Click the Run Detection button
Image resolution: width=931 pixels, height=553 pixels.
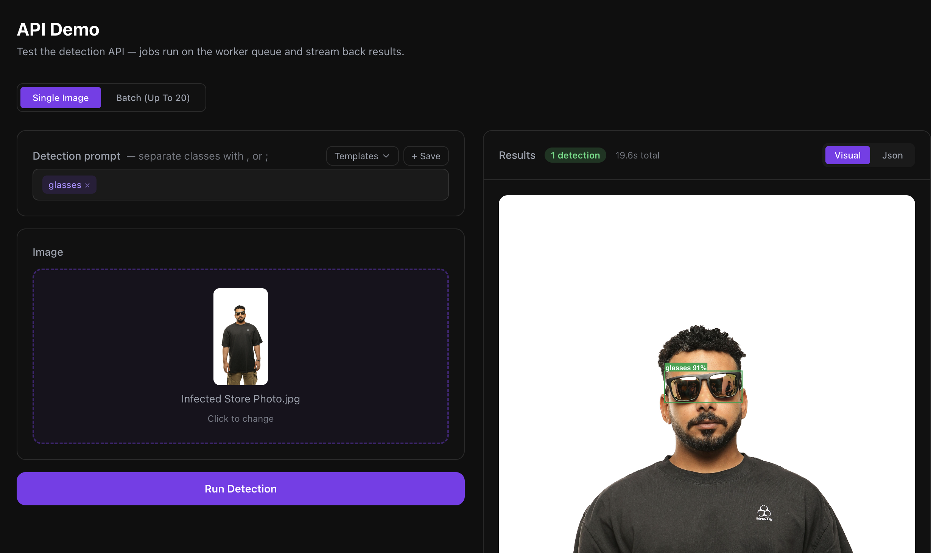pos(240,489)
